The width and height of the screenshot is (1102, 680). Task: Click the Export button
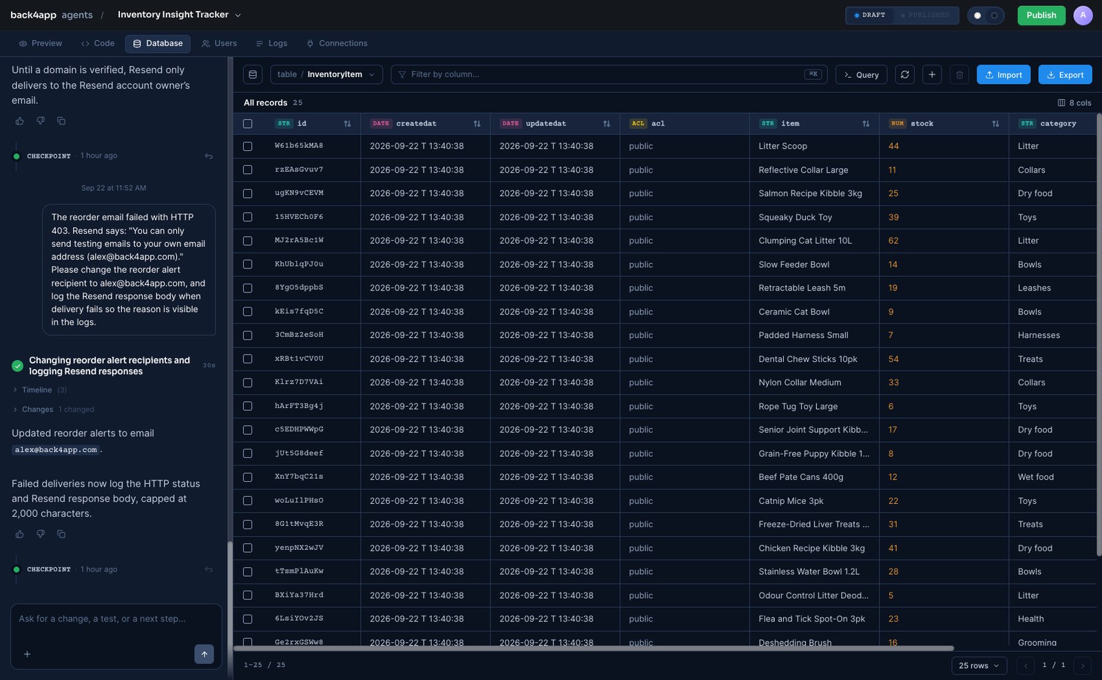(1065, 74)
